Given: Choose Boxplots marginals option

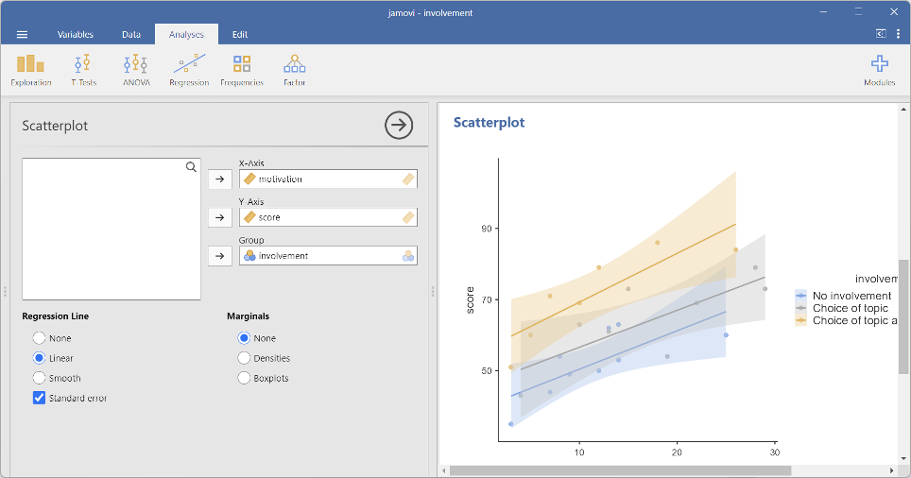Looking at the screenshot, I should (x=245, y=378).
